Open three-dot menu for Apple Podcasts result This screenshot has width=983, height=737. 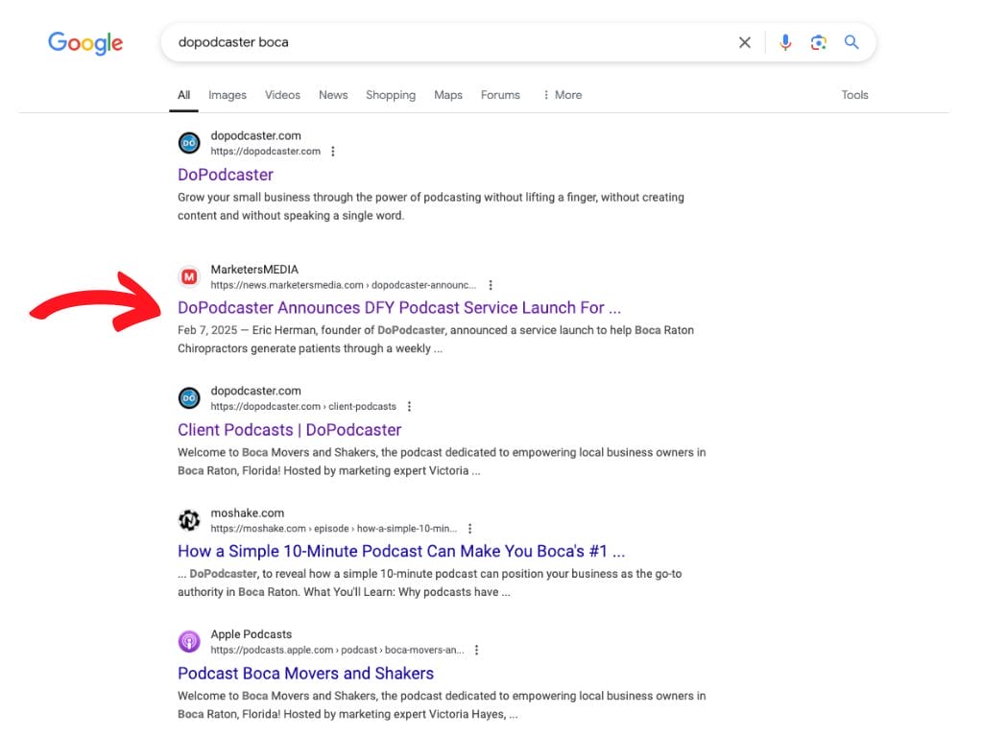tap(476, 651)
